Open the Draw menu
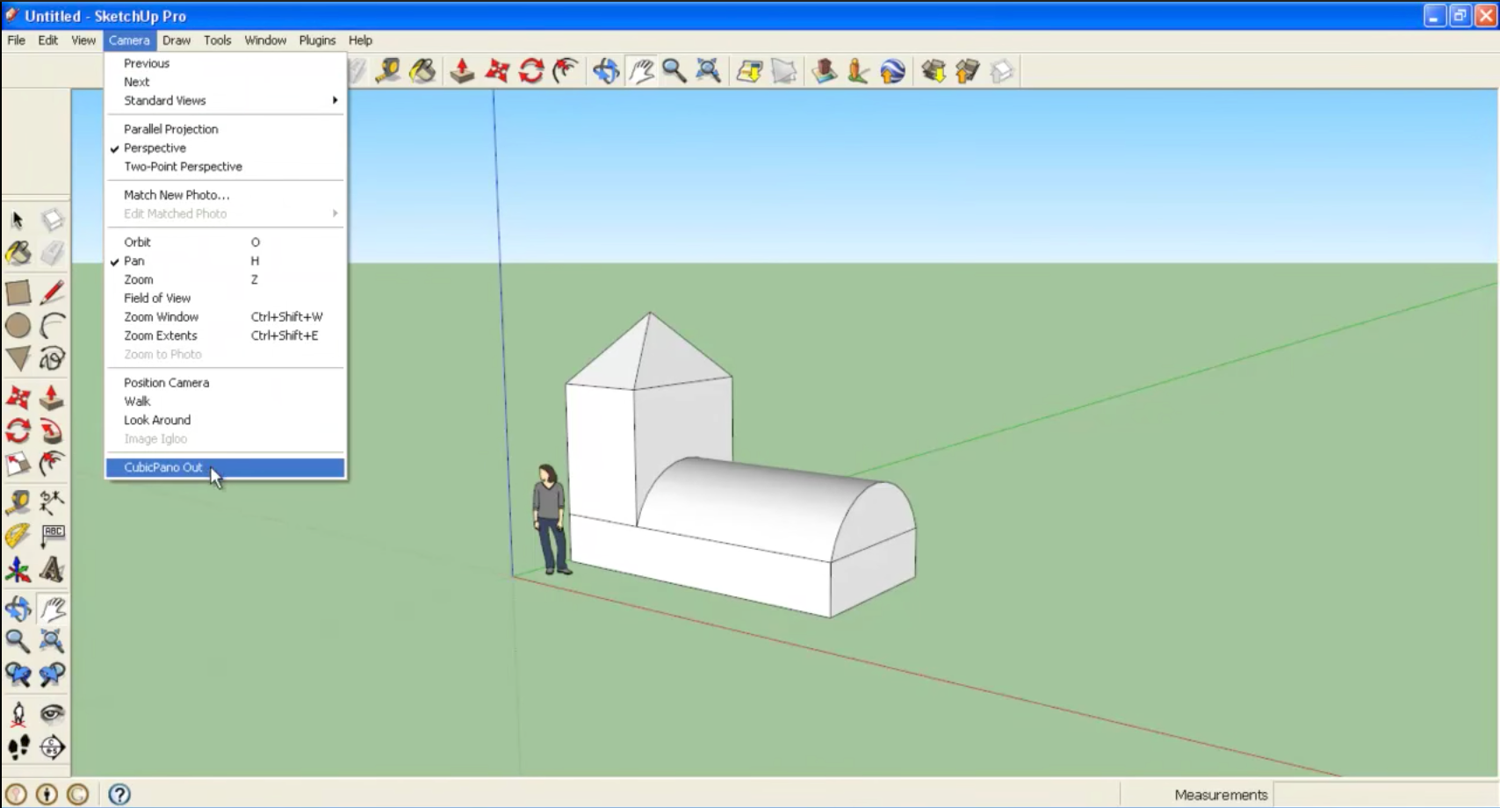 tap(177, 40)
